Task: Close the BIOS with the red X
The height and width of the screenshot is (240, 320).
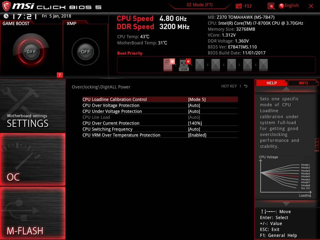Action: 311,6
